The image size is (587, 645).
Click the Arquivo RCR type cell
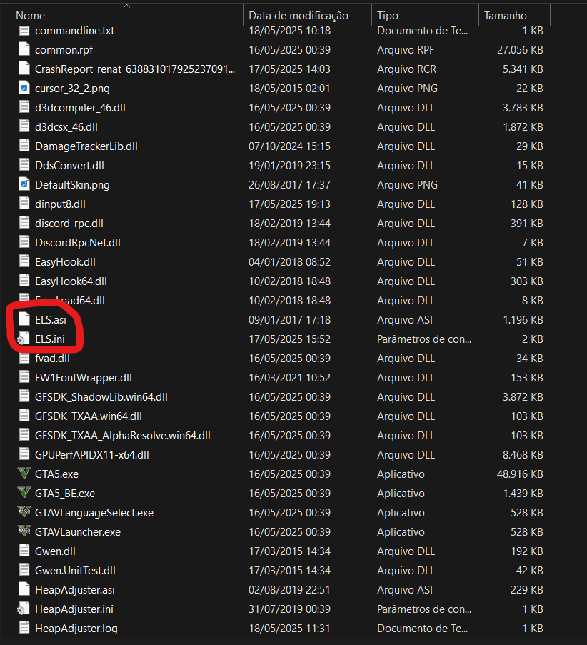pyautogui.click(x=406, y=69)
